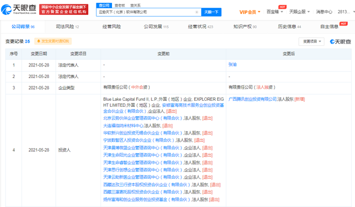Expand the 百宝箱 dropdown menu

click(x=275, y=12)
